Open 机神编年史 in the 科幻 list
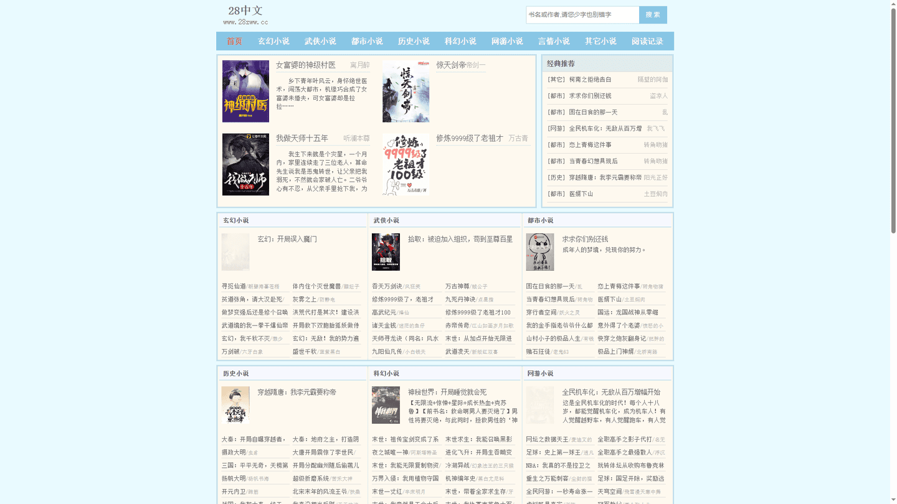 tap(460, 478)
